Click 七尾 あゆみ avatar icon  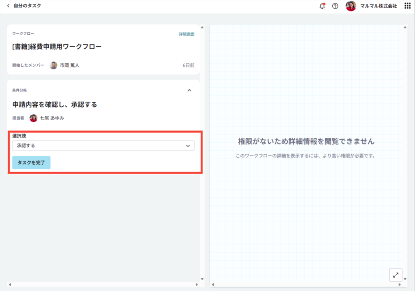coord(33,118)
